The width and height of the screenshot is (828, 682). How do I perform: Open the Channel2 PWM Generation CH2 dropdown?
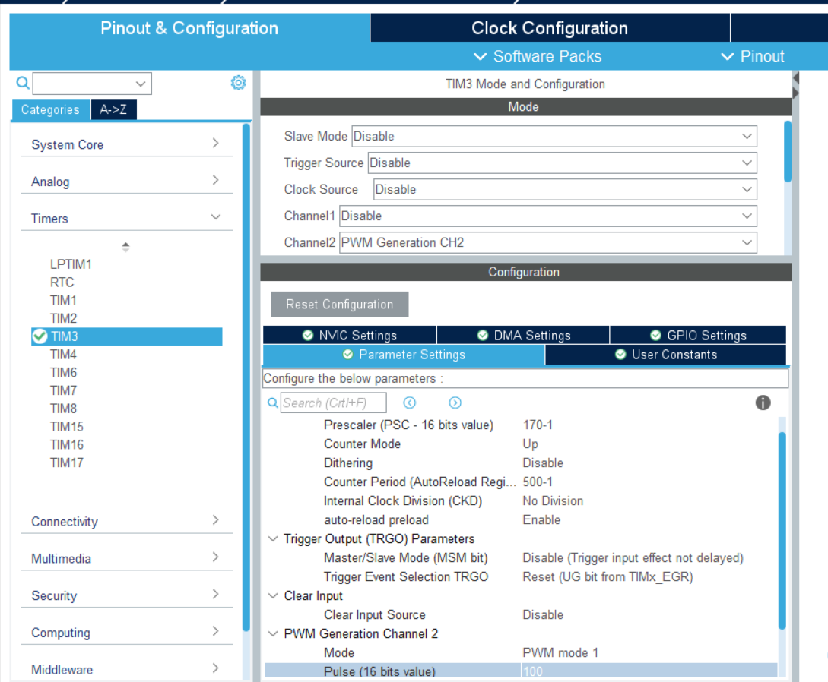click(547, 242)
